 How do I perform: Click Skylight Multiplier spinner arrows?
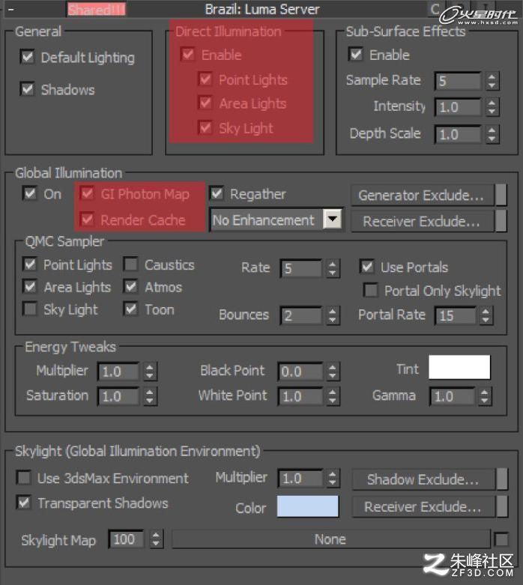tap(332, 479)
